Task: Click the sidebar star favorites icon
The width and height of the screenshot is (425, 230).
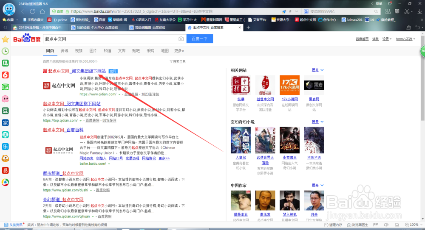Action: pyautogui.click(x=5, y=39)
